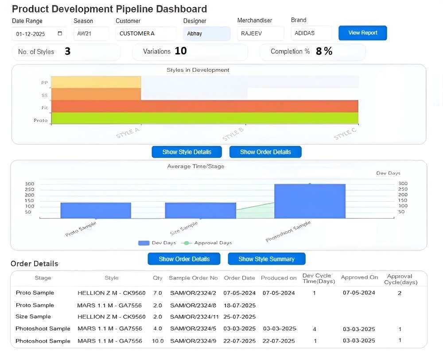
Task: Click the yellow PP bar for Style A
Action: (96, 82)
